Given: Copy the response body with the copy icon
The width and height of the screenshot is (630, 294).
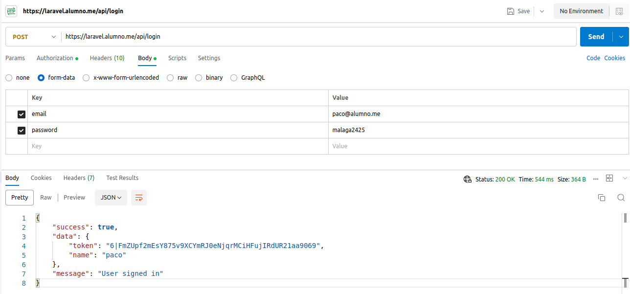Looking at the screenshot, I should [x=602, y=198].
